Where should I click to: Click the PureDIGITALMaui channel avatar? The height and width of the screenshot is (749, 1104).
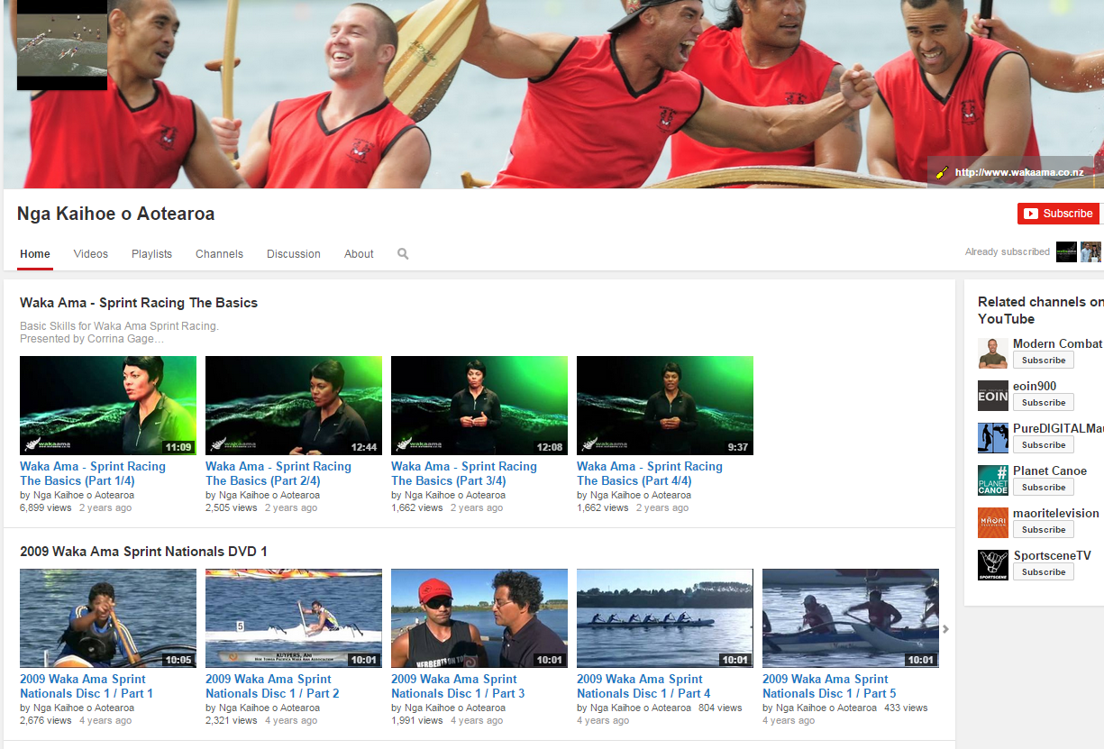pos(993,438)
